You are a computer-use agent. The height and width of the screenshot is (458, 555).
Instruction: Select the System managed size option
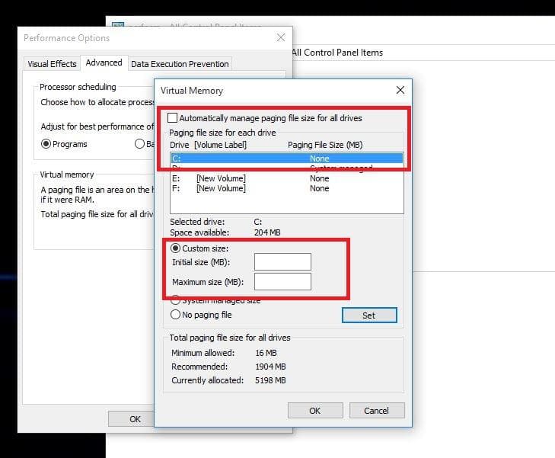click(x=176, y=300)
